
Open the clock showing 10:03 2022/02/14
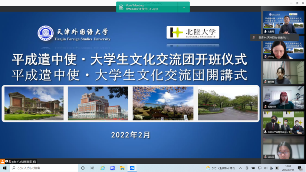coord(288,168)
